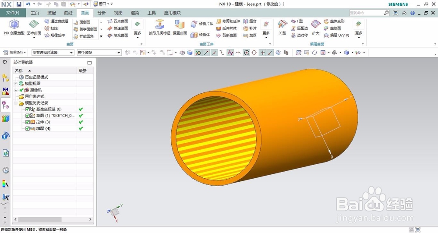
Task: Open the 菜单(M) dropdown
Action: (x=14, y=53)
